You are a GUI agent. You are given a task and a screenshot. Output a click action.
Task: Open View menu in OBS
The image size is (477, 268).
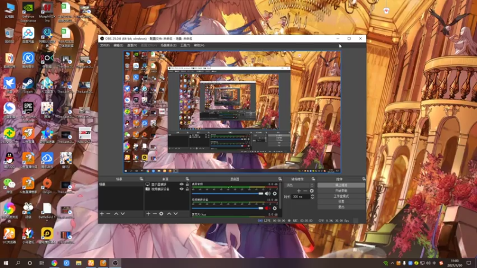point(132,45)
